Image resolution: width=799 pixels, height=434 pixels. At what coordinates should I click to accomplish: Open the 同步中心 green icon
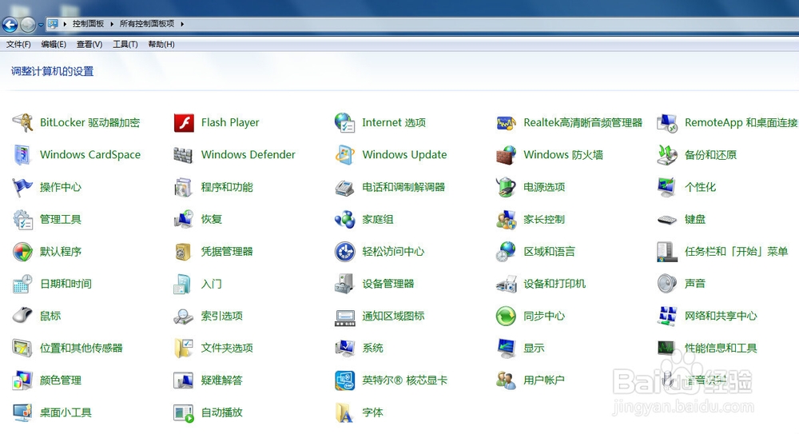[506, 316]
